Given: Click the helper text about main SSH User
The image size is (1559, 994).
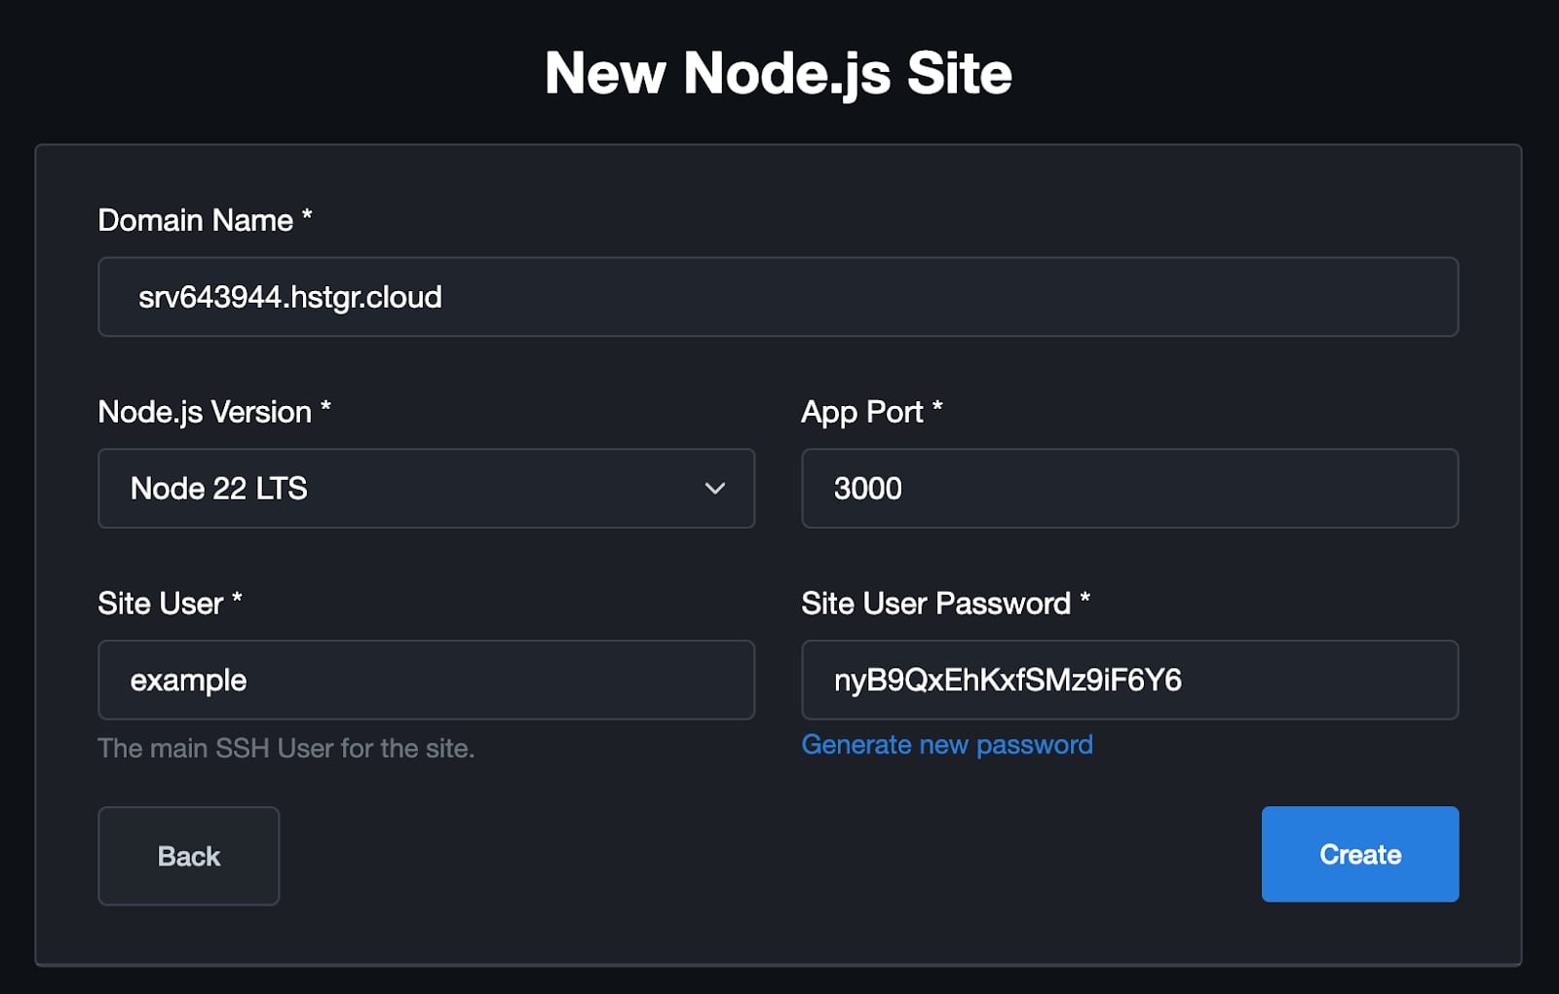Looking at the screenshot, I should tap(285, 748).
